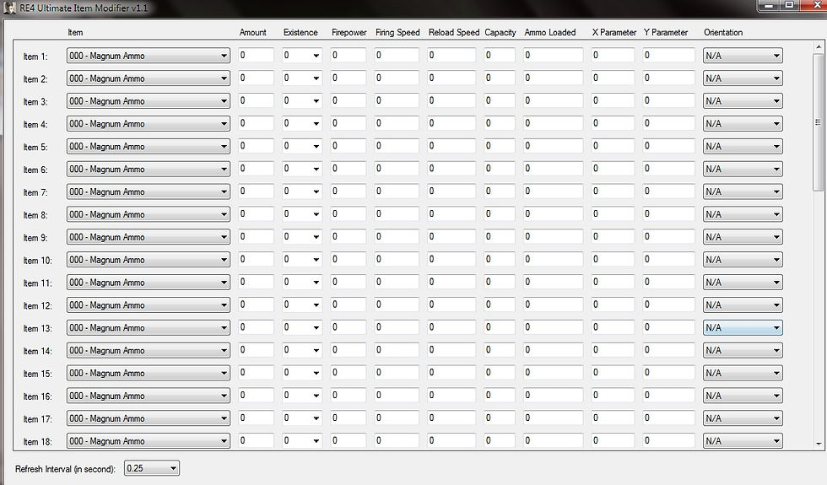Open the Item 5 item name dropdown
The image size is (827, 485).
pos(149,146)
